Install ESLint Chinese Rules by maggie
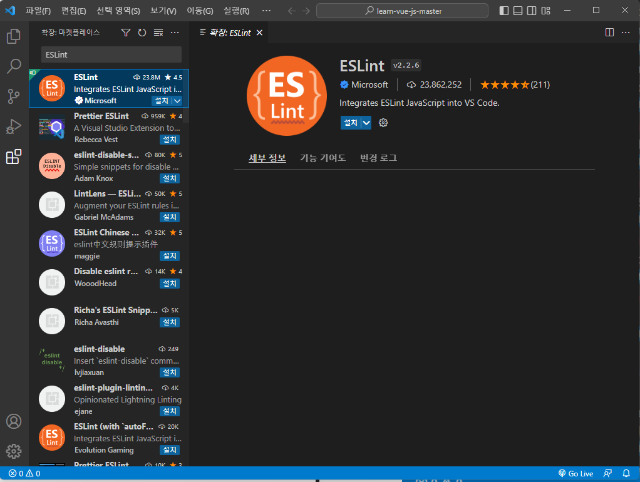640x482 pixels. 169,256
